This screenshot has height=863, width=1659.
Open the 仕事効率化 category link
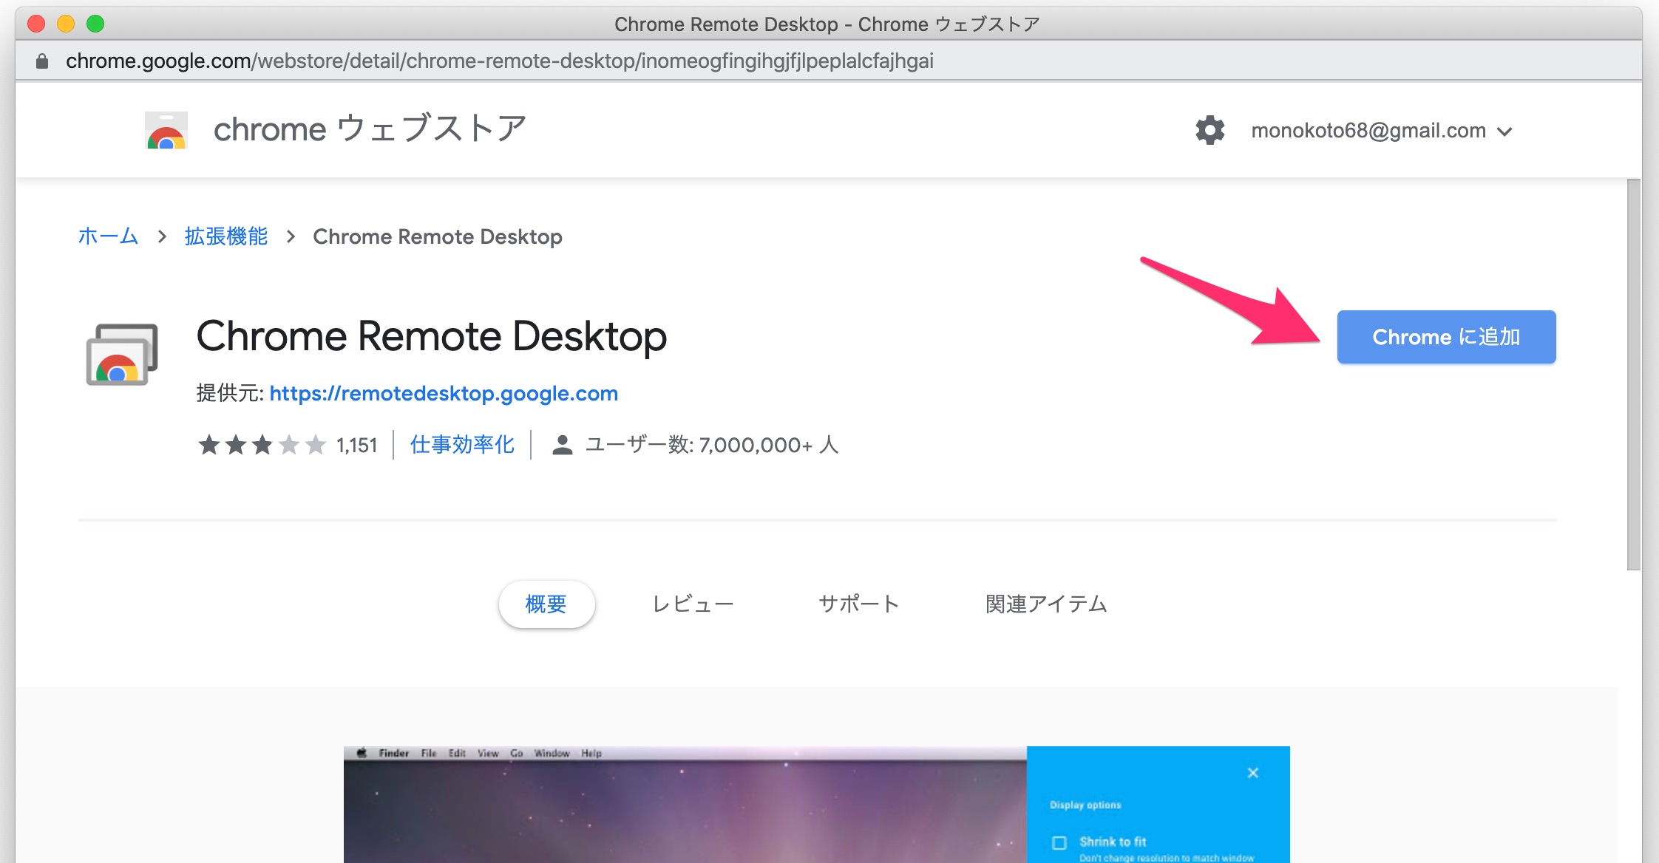click(462, 445)
